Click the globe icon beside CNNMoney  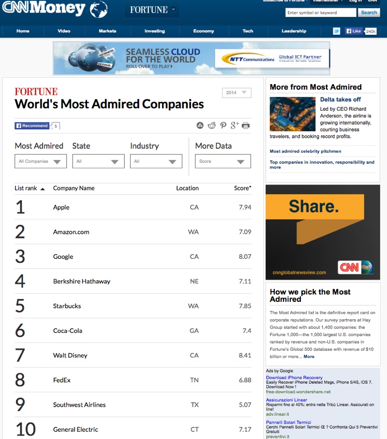(99, 9)
